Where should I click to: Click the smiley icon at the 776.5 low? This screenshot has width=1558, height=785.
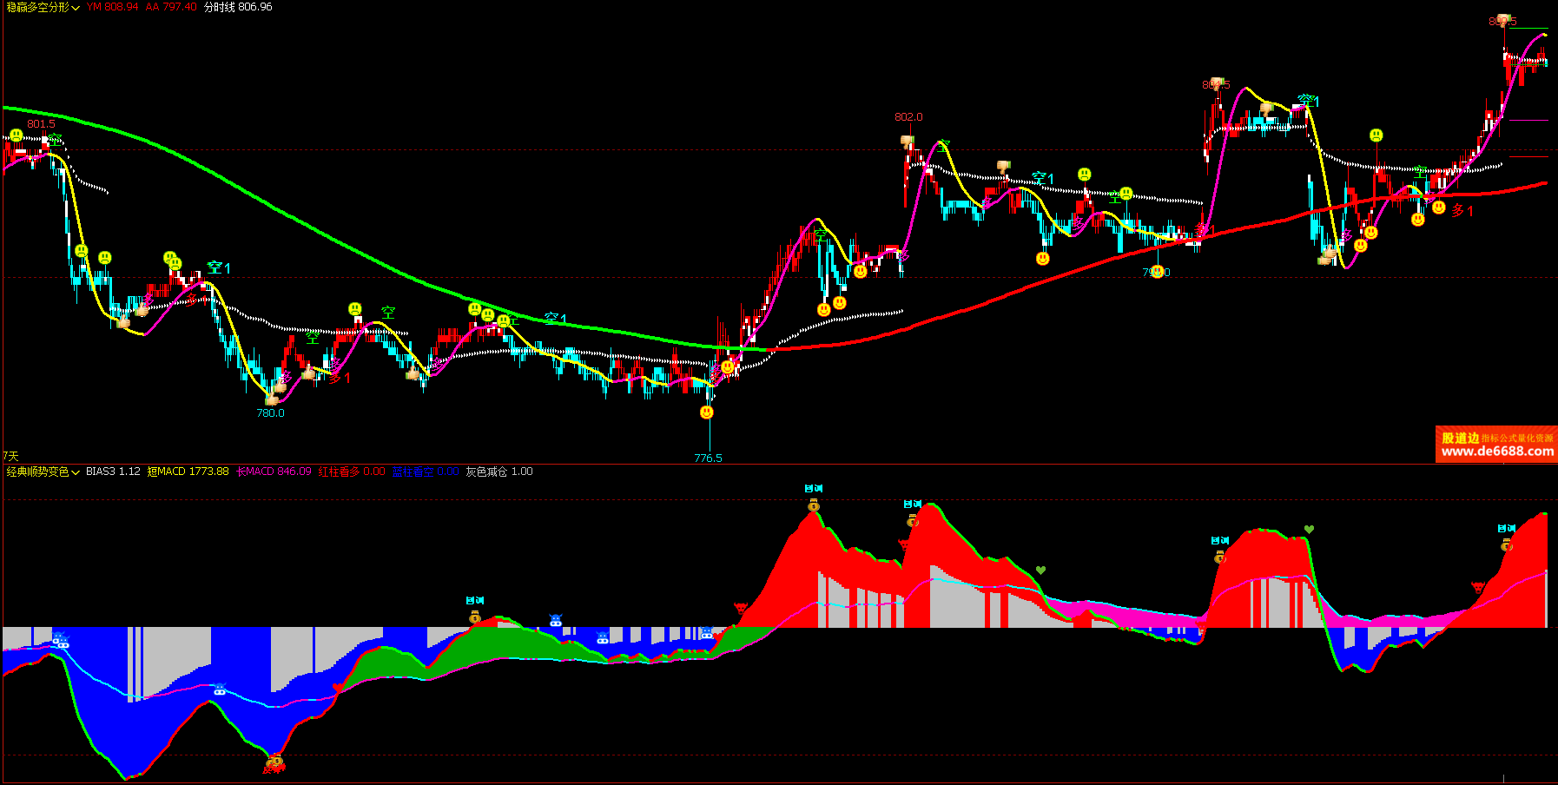(706, 412)
